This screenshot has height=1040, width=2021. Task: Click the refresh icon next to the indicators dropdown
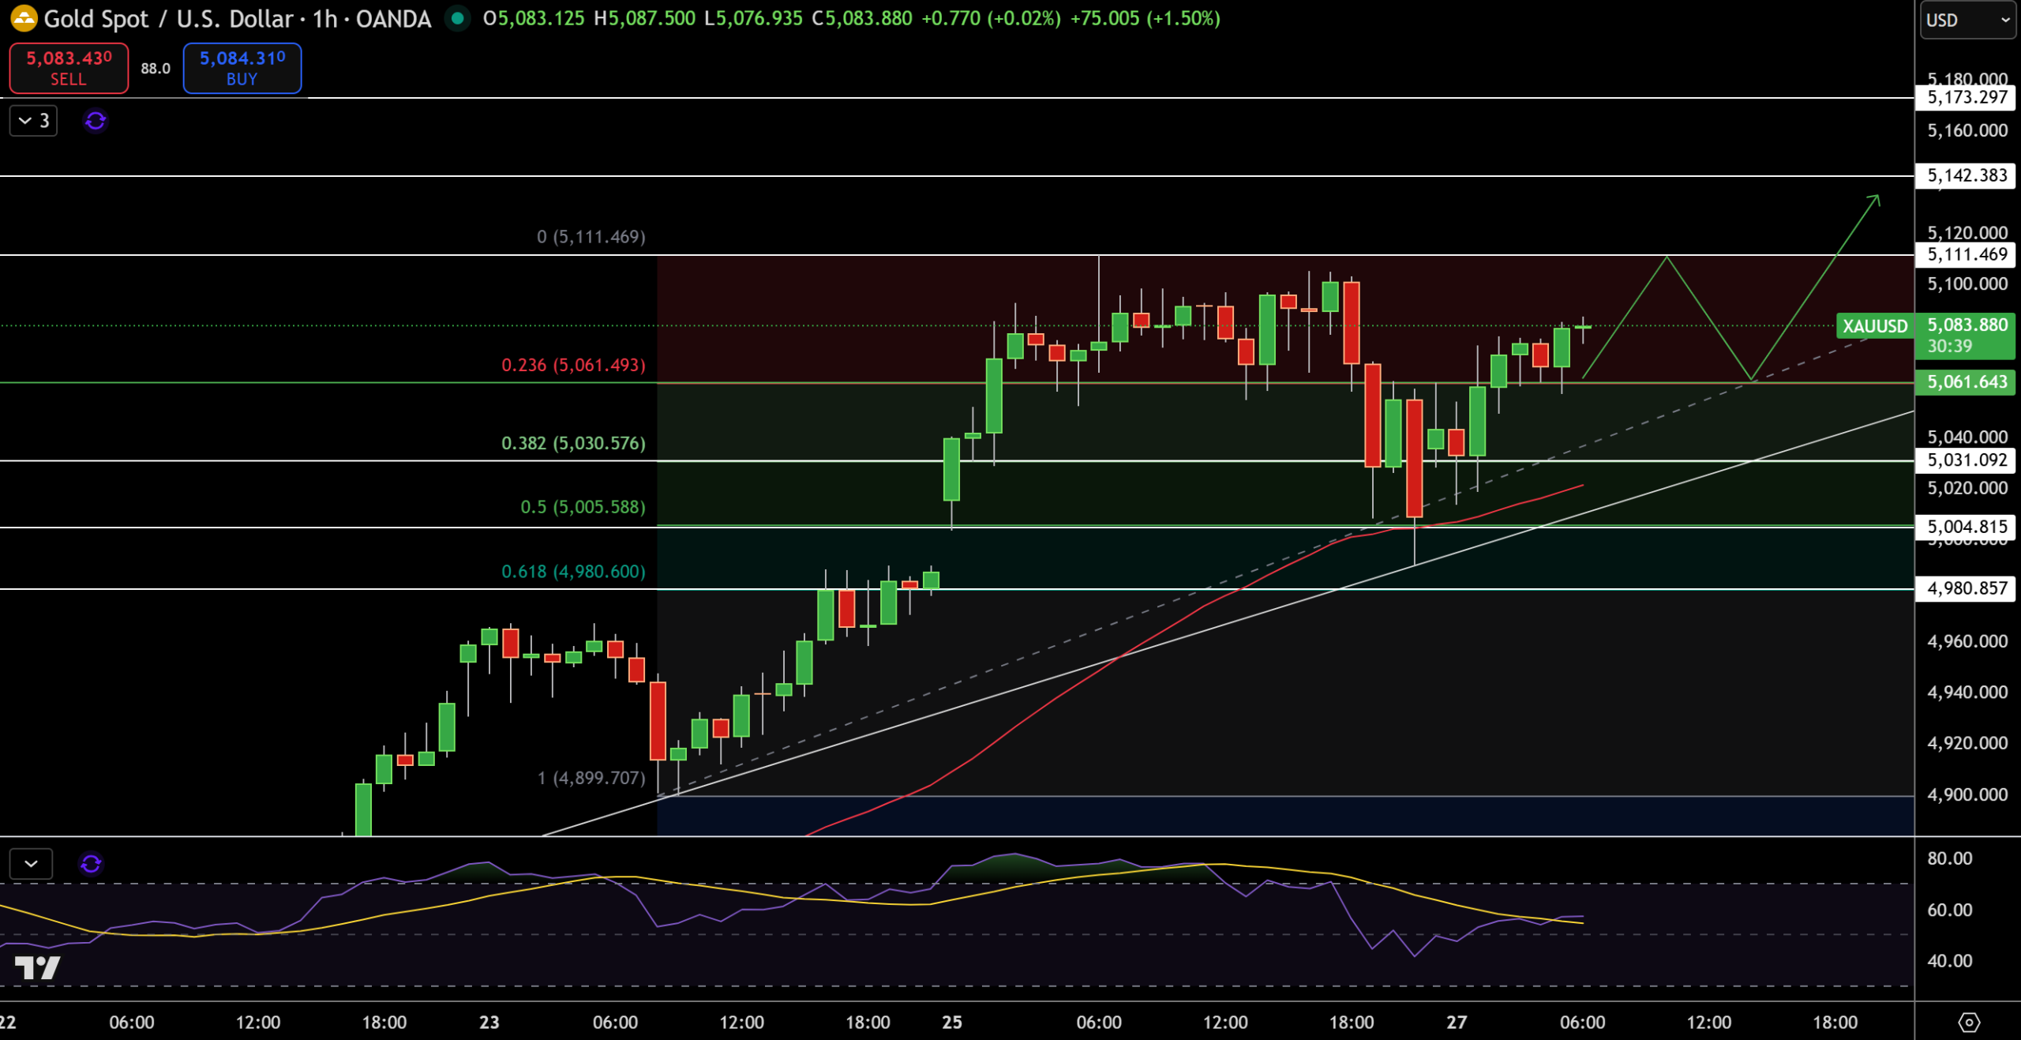pyautogui.click(x=94, y=121)
